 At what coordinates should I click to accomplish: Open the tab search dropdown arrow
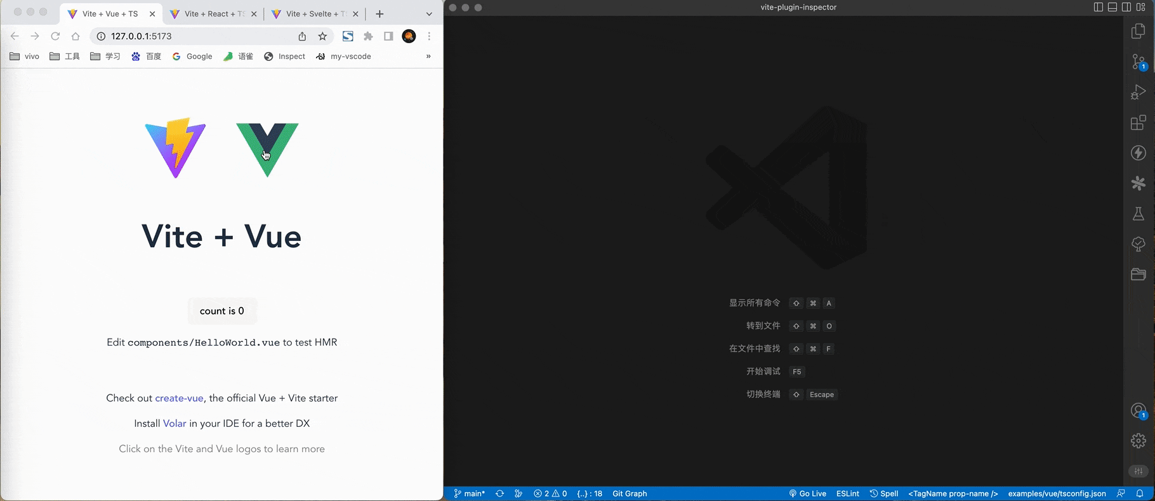click(x=429, y=14)
